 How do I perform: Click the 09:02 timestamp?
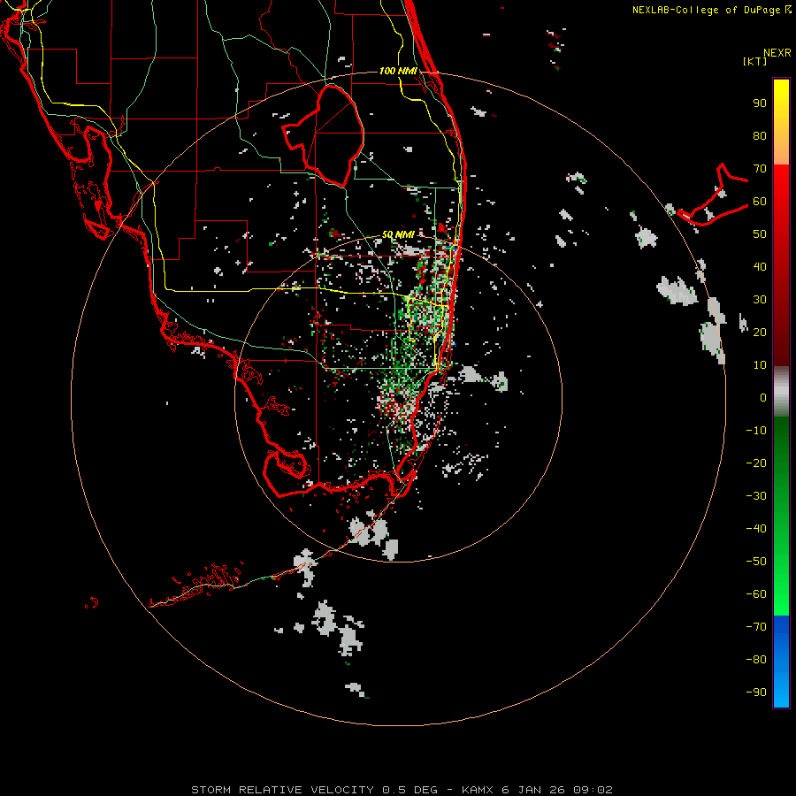pyautogui.click(x=593, y=790)
